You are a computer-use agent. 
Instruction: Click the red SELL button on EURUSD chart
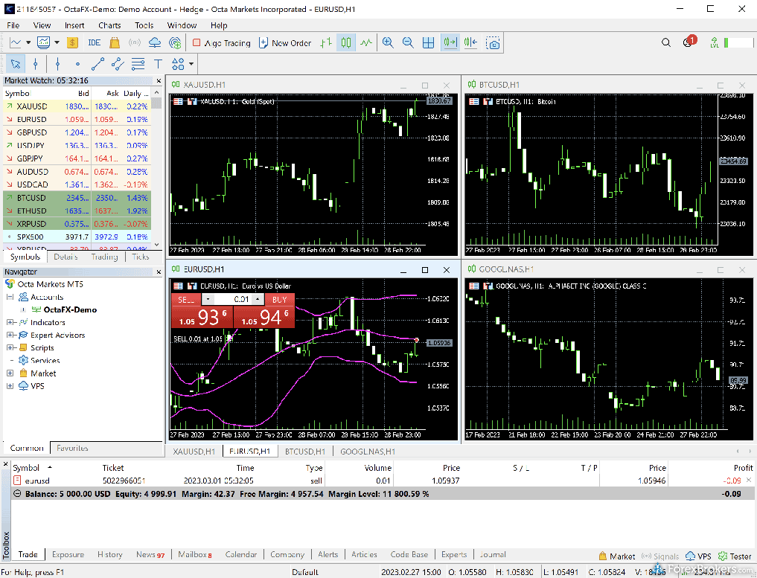[x=186, y=300]
